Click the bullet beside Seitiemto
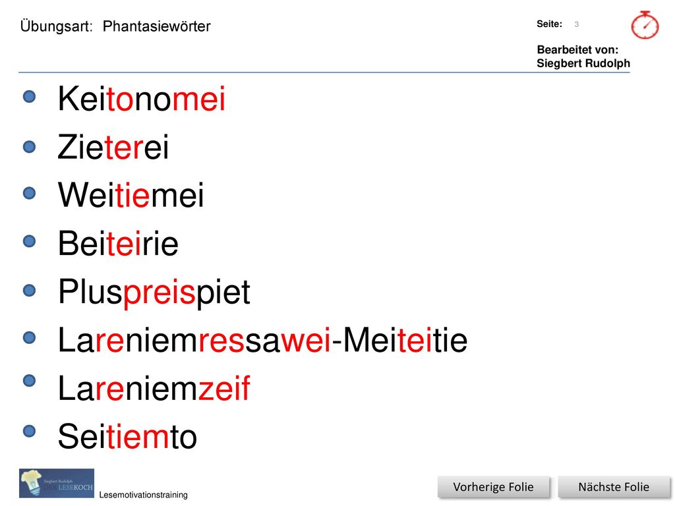 (29, 431)
